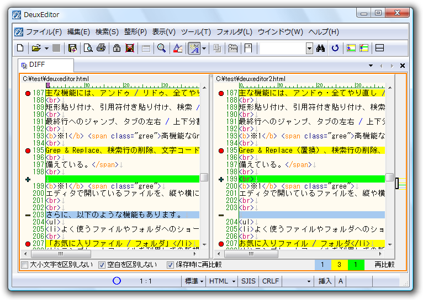
Task: Toggle the 挿入 insert mode indicator
Action: [325, 281]
